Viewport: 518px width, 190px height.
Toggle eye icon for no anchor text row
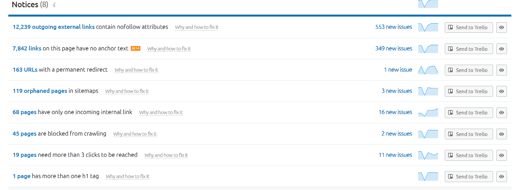click(x=501, y=49)
